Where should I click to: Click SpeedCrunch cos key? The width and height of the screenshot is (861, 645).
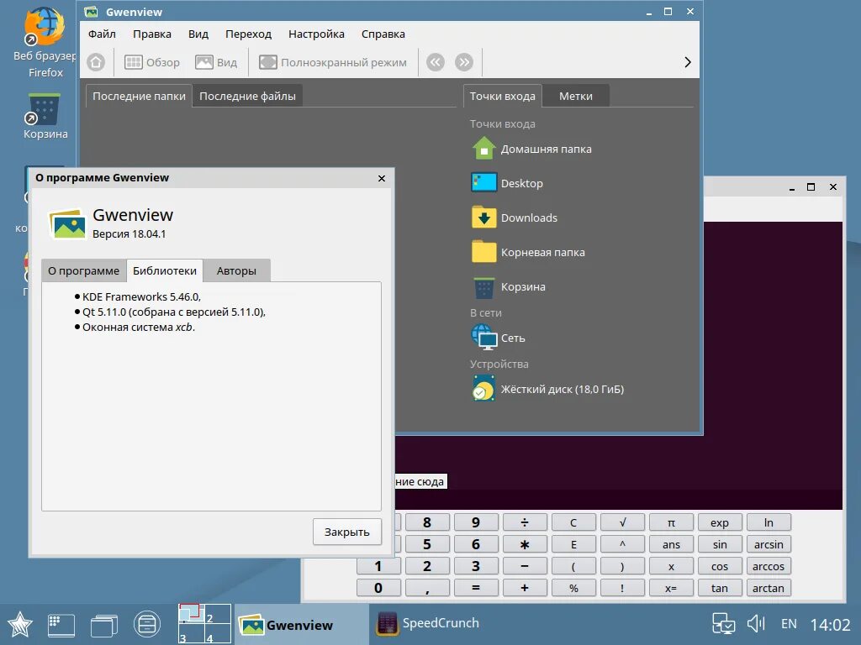[720, 567]
